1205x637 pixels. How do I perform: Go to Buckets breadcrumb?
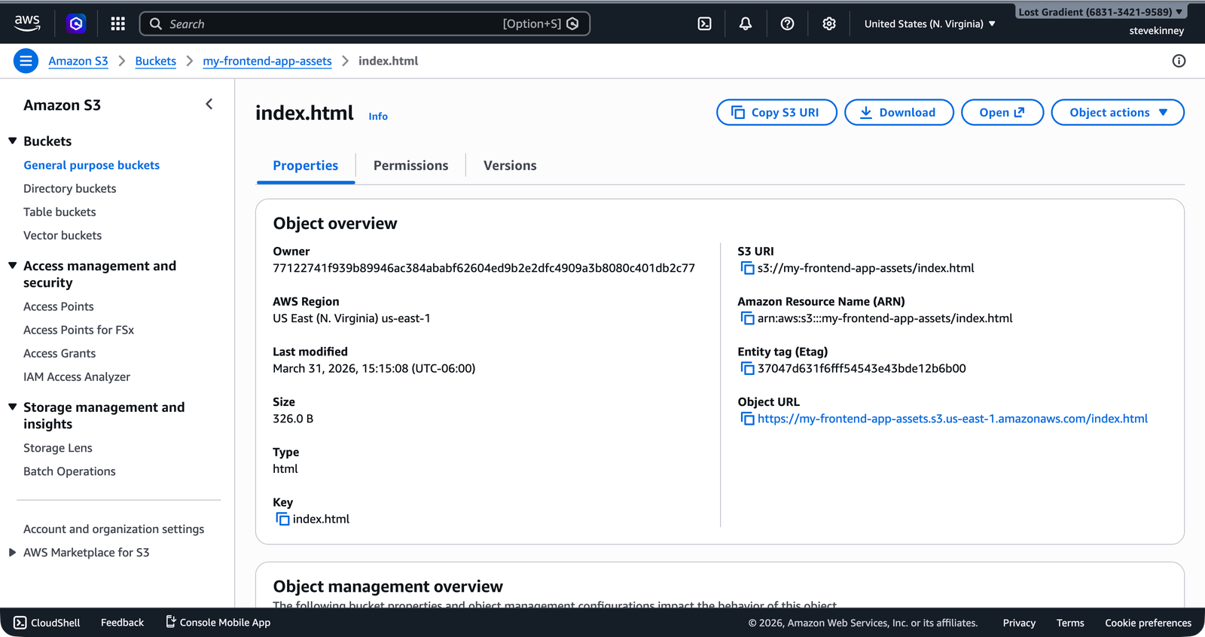click(156, 61)
